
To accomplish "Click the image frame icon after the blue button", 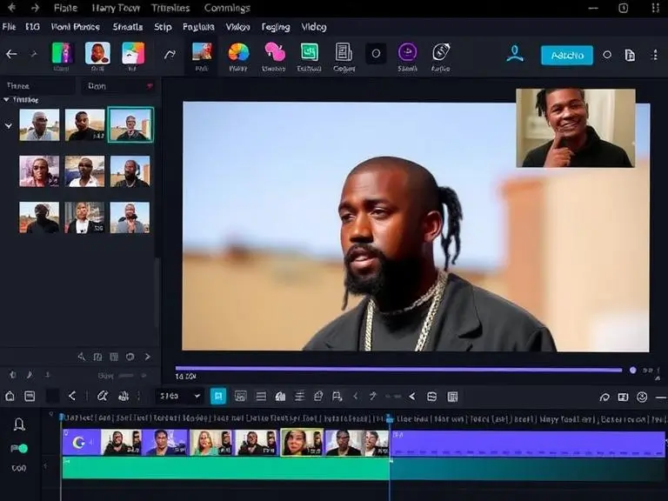I will click(241, 397).
